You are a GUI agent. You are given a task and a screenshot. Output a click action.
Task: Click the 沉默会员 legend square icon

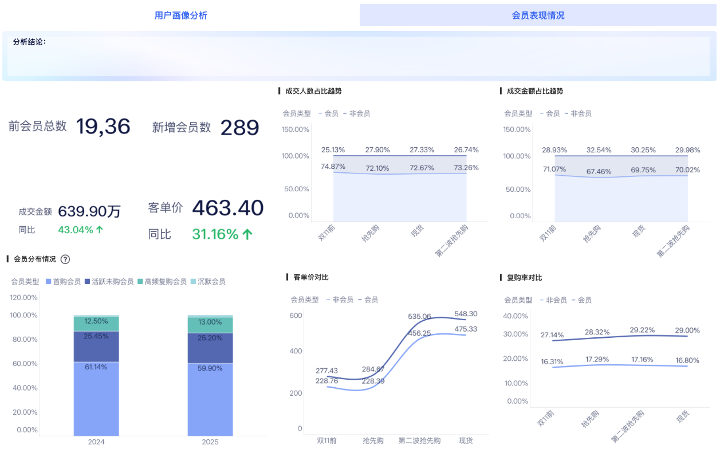(192, 281)
